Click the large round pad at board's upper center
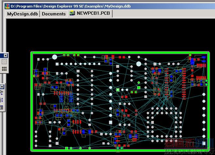Viewport: 215px width, 155px height. point(139,64)
